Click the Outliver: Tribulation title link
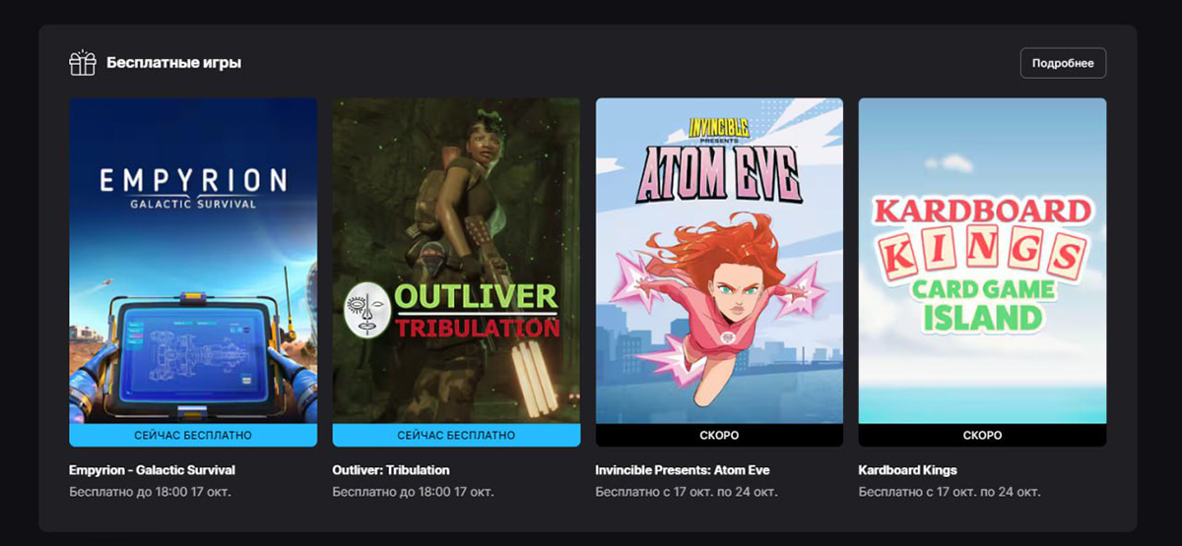The height and width of the screenshot is (546, 1182). (x=391, y=470)
